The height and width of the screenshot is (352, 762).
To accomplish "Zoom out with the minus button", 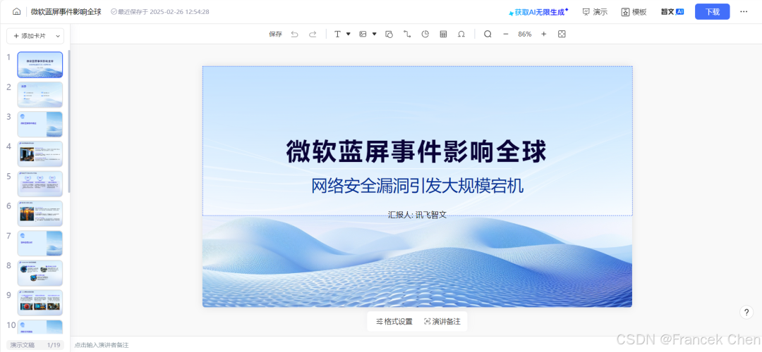I will coord(505,34).
